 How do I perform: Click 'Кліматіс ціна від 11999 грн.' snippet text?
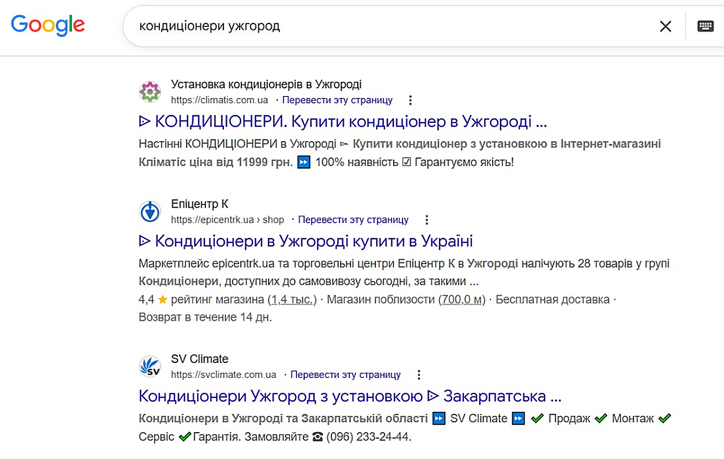[215, 162]
